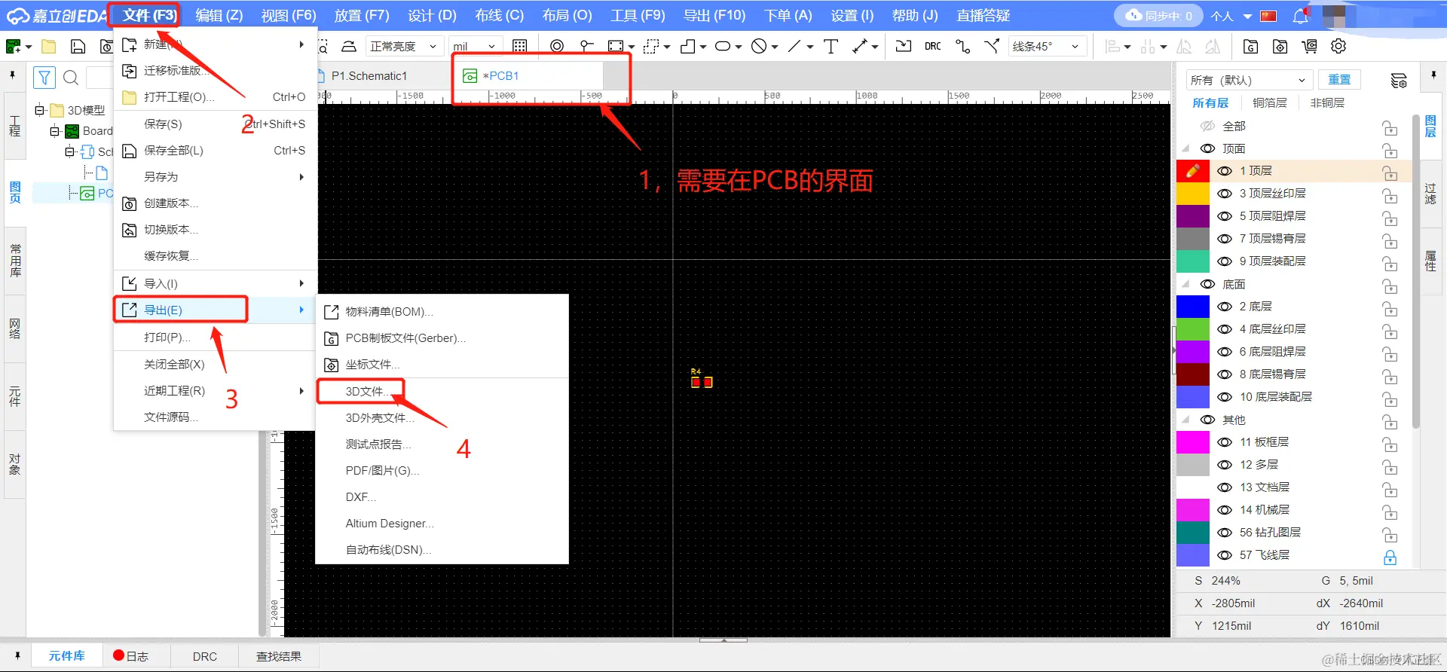Click the 重置 reset link
The width and height of the screenshot is (1447, 672).
click(1339, 80)
